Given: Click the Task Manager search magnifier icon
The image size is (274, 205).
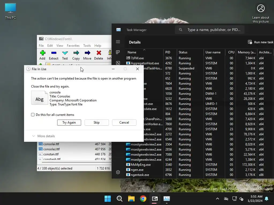Looking at the screenshot, I should coord(181,30).
